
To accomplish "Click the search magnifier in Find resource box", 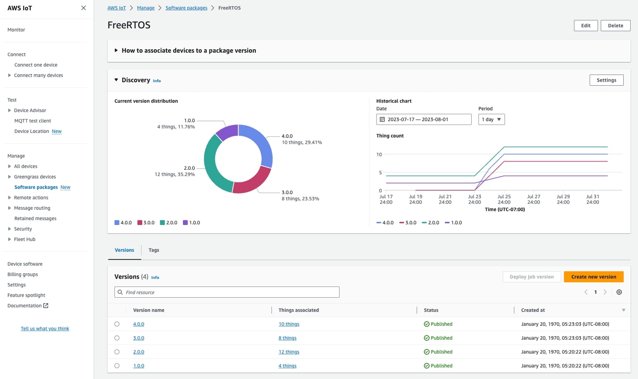I will 120,292.
